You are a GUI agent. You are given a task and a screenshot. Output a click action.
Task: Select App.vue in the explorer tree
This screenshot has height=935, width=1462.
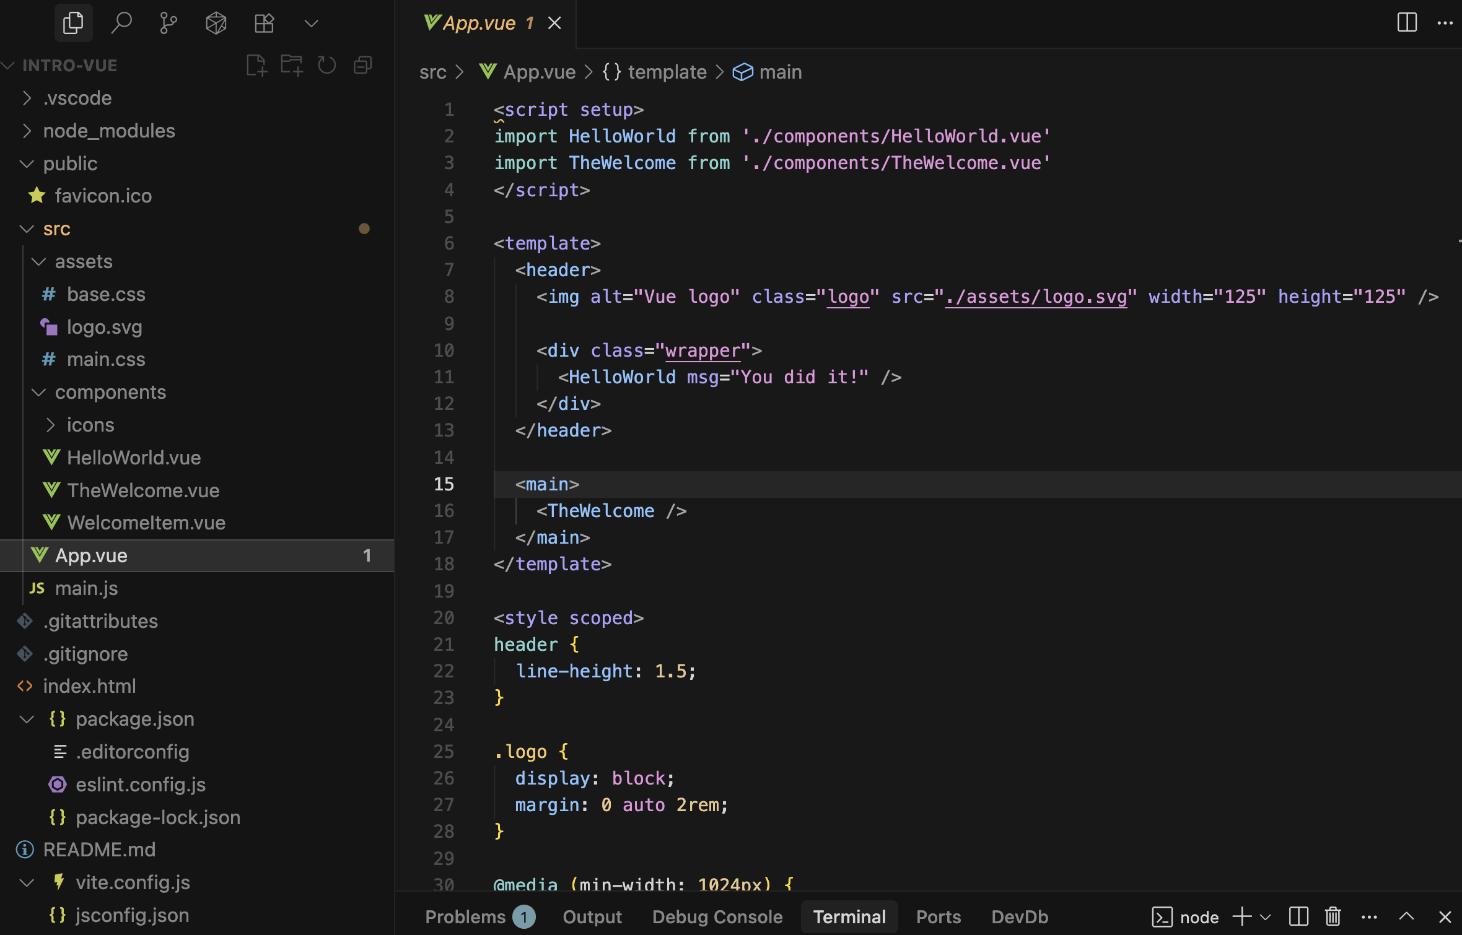(197, 555)
